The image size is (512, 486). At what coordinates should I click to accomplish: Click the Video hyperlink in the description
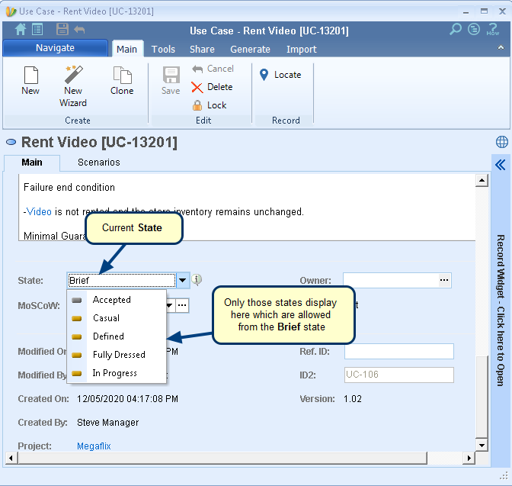(39, 212)
